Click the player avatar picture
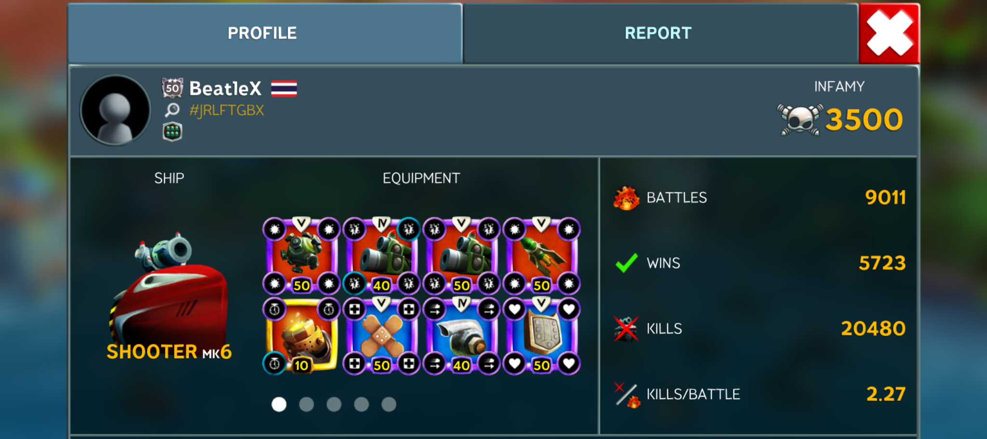 (x=115, y=110)
